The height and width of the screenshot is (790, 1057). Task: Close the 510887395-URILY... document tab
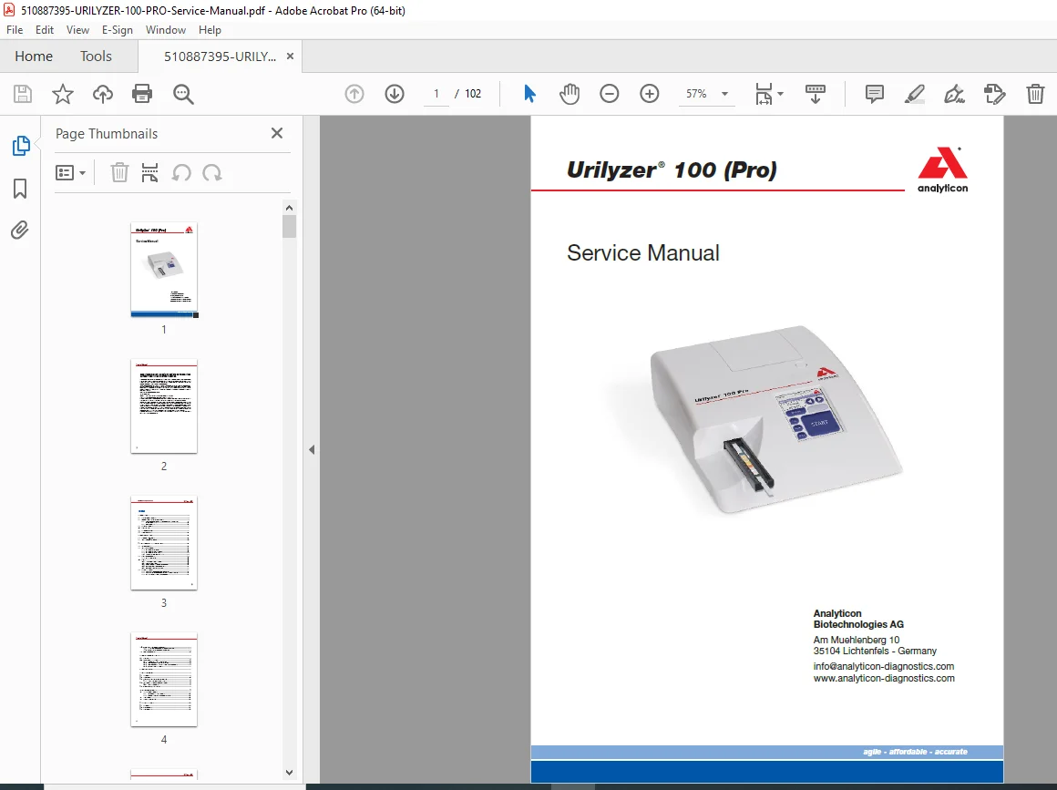(291, 56)
